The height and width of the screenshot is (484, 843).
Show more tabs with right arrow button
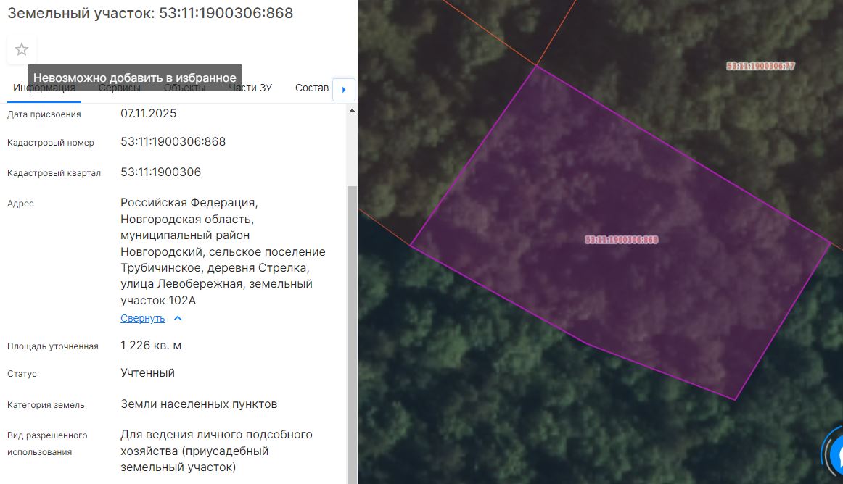tap(344, 90)
